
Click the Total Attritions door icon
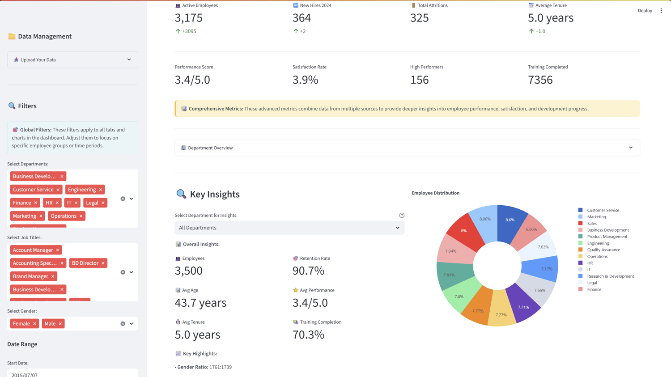(413, 5)
